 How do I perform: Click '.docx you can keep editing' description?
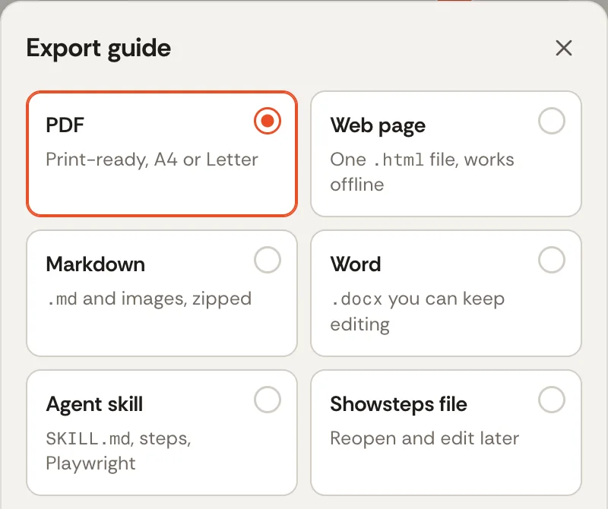click(x=417, y=311)
